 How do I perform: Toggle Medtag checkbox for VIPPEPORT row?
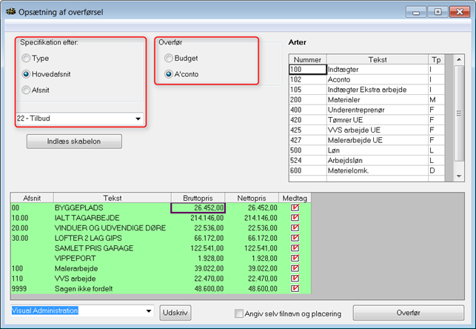point(295,258)
